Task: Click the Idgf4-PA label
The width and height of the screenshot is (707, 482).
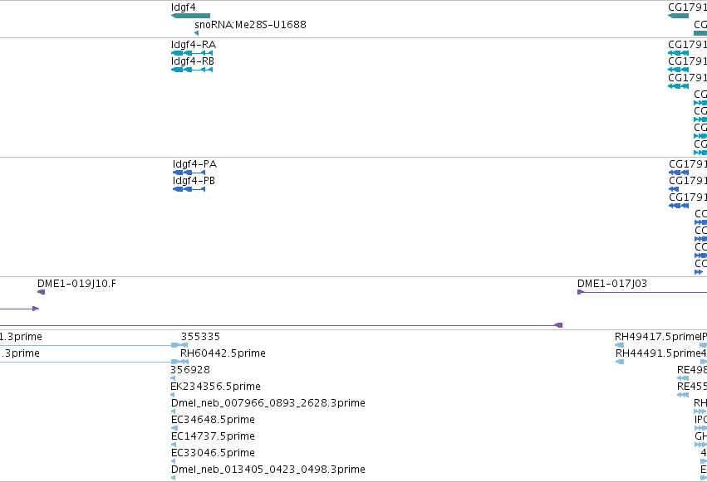Action: [194, 163]
